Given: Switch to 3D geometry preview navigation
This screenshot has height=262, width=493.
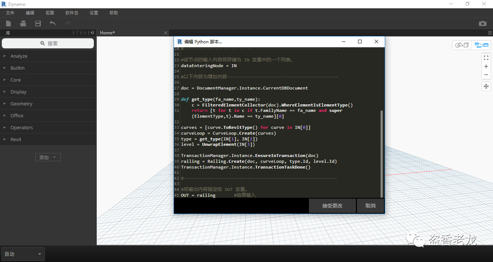Looking at the screenshot, I should click(x=462, y=45).
